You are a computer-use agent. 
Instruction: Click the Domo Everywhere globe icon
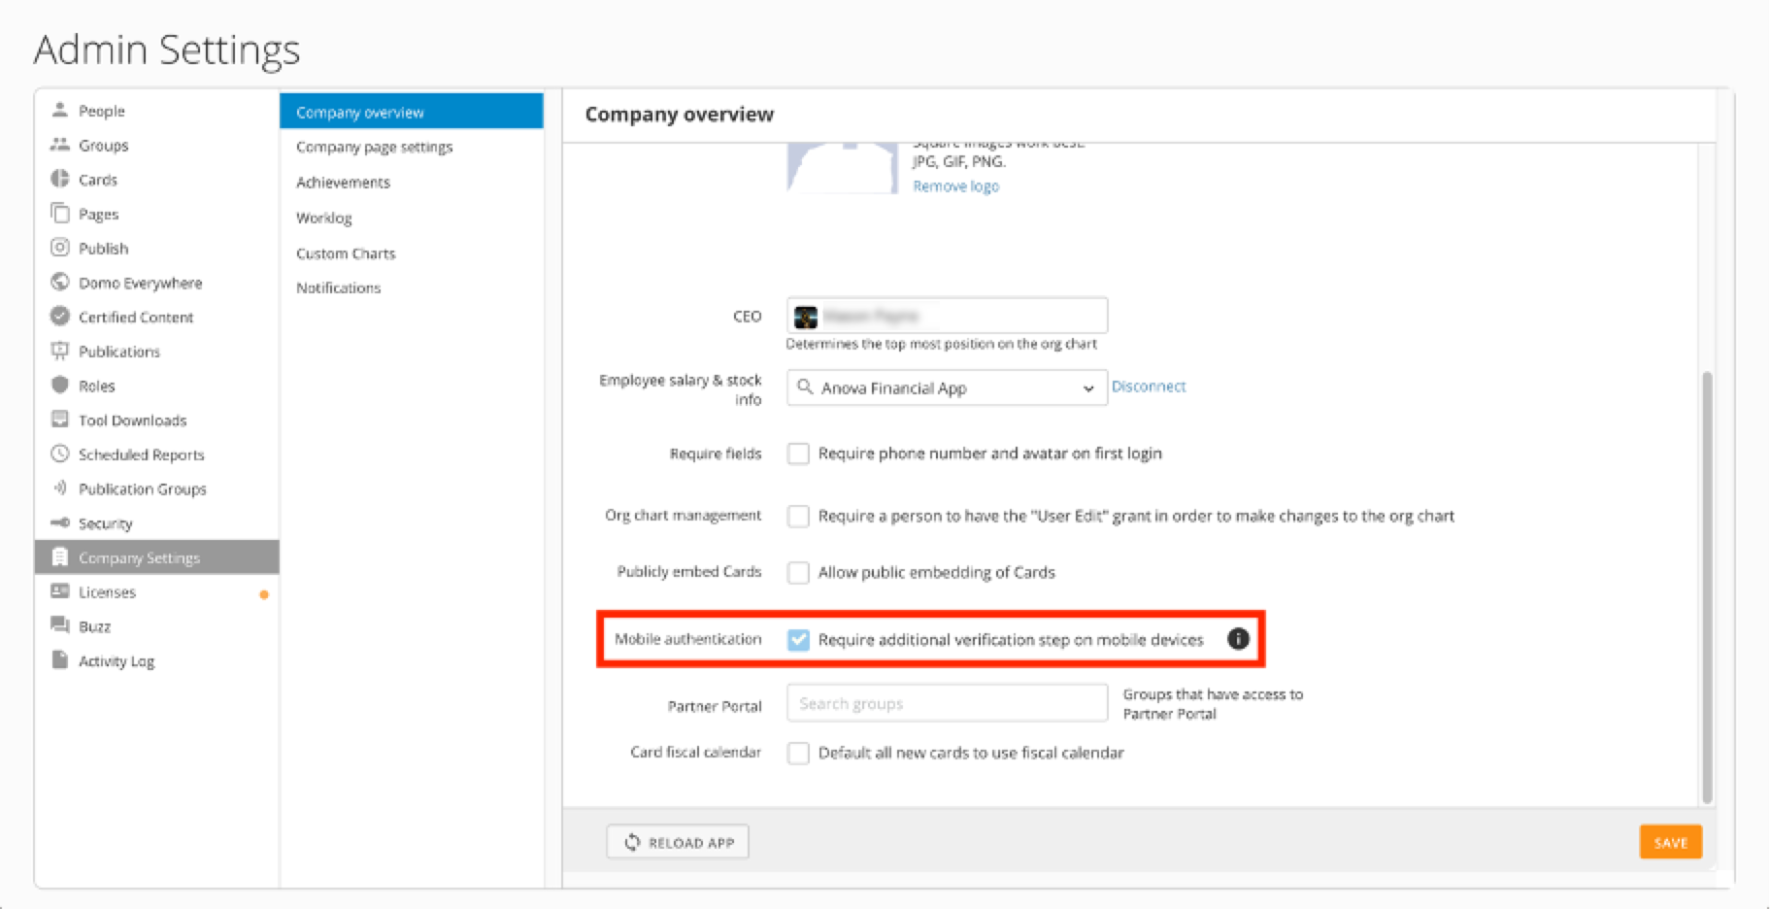click(60, 282)
